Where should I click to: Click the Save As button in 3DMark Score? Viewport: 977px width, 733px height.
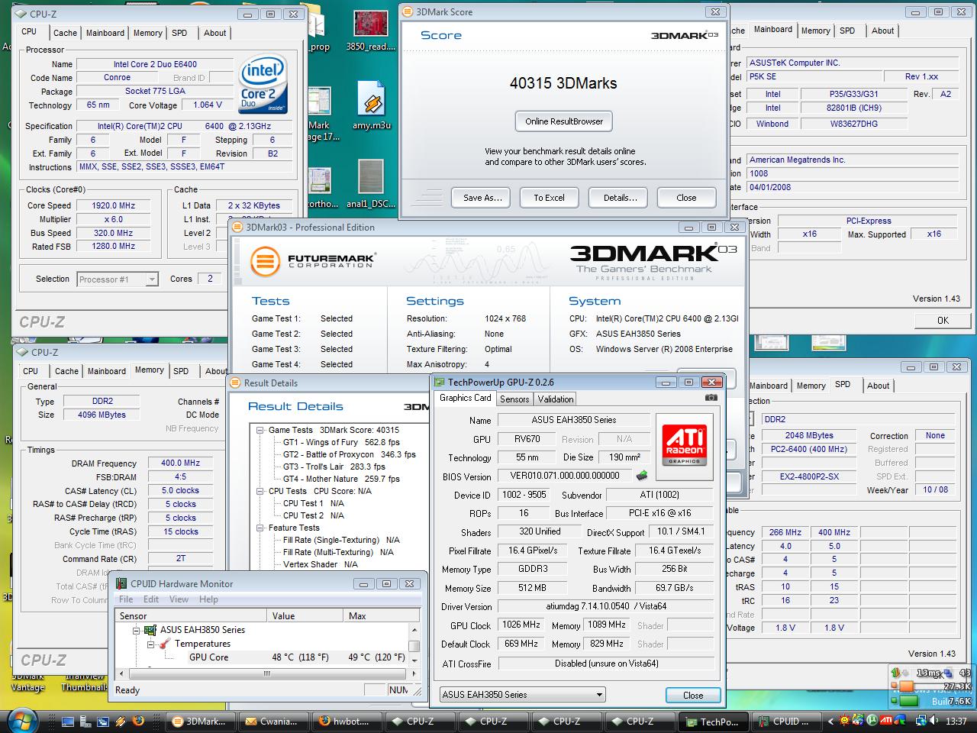(482, 198)
